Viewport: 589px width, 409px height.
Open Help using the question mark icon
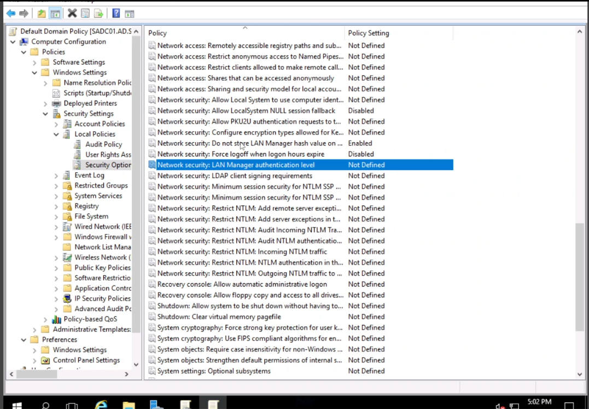pos(116,13)
